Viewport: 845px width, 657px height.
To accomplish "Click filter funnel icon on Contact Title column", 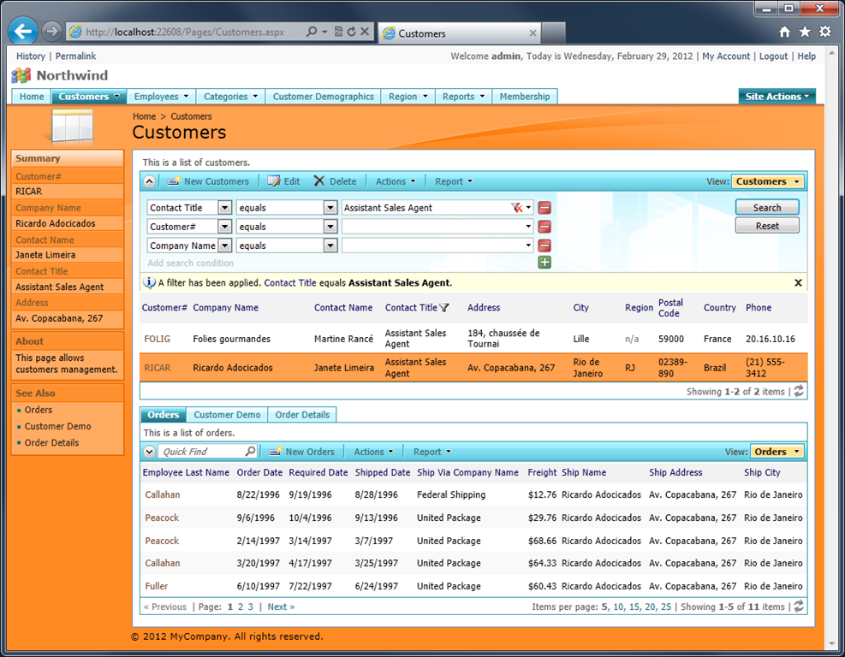I will (444, 307).
